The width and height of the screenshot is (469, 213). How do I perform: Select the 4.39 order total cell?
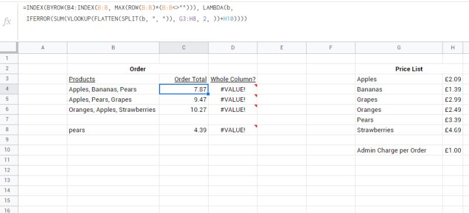click(x=183, y=130)
